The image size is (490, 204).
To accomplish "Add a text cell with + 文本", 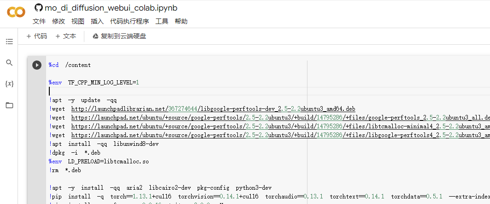I will click(x=65, y=36).
